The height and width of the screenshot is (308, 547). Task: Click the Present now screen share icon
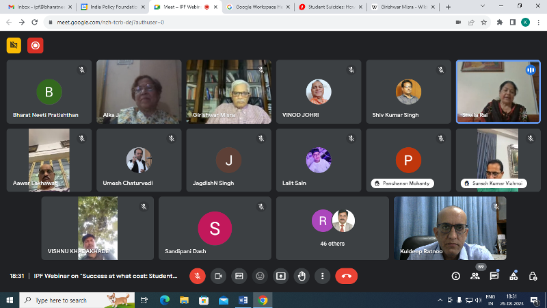coord(280,276)
